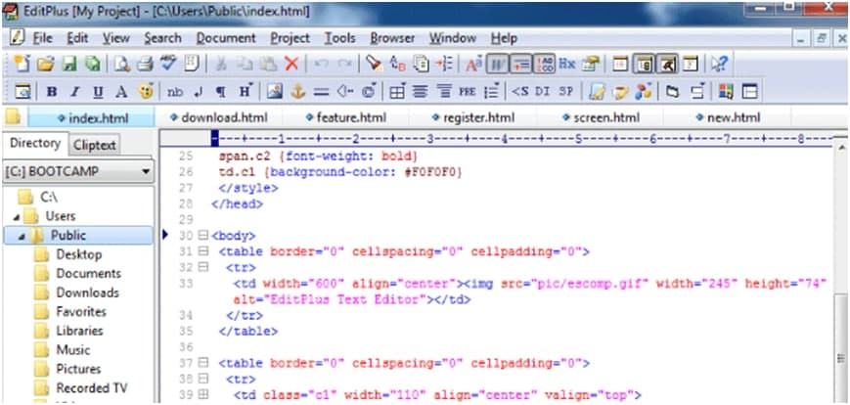The height and width of the screenshot is (405, 850).
Task: Select the Recorded TV folder
Action: (92, 388)
